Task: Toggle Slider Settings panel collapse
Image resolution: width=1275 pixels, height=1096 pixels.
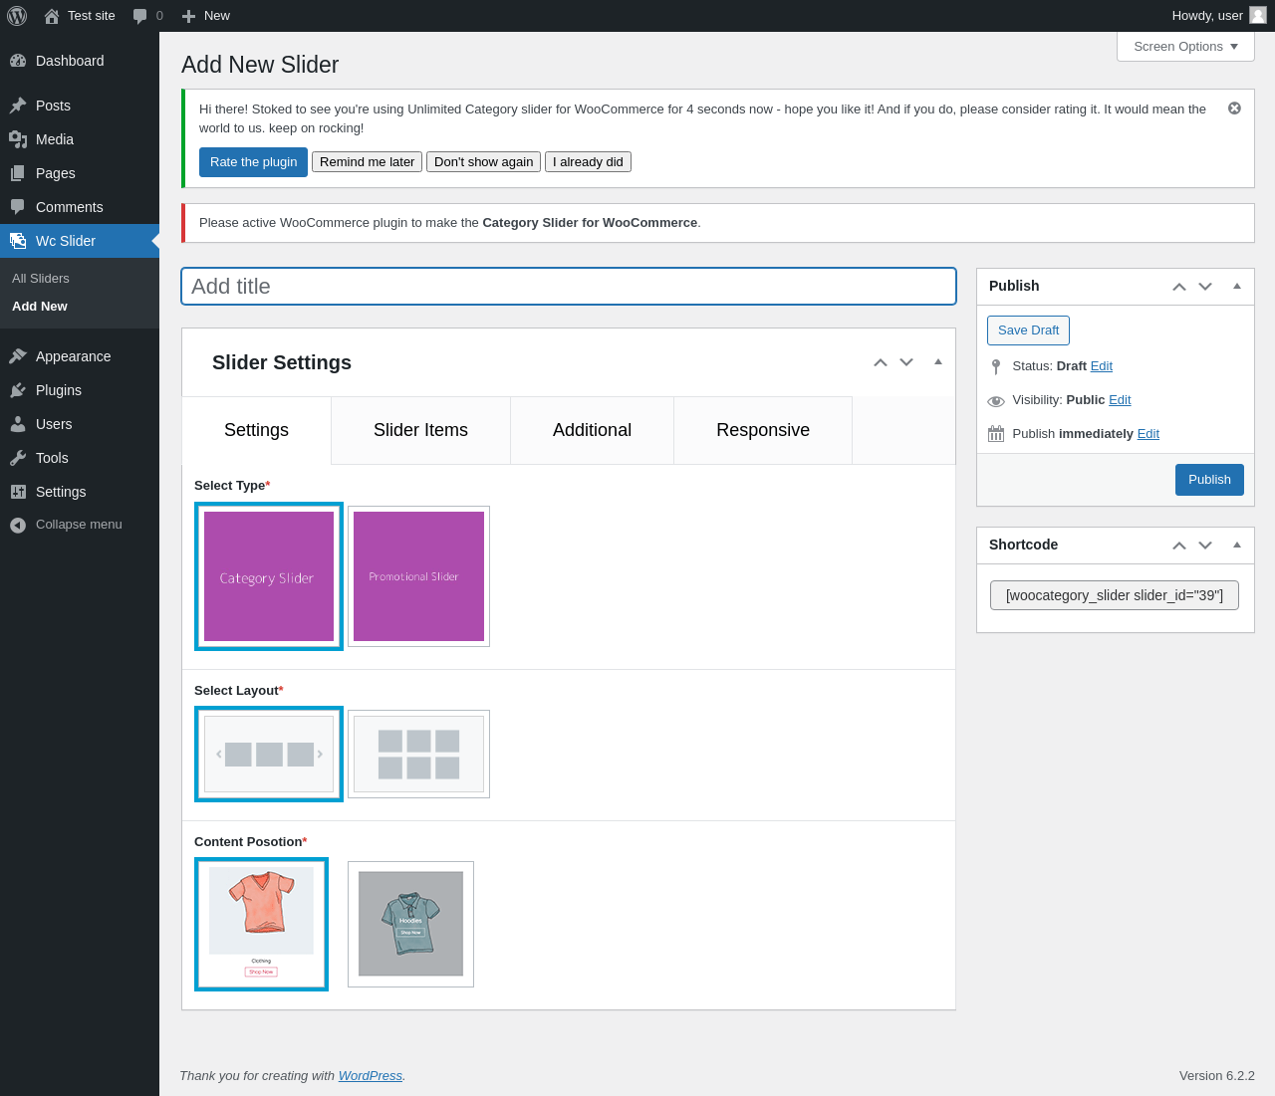Action: pos(938,362)
